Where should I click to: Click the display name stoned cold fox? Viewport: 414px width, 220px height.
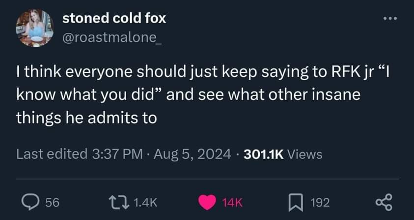114,19
